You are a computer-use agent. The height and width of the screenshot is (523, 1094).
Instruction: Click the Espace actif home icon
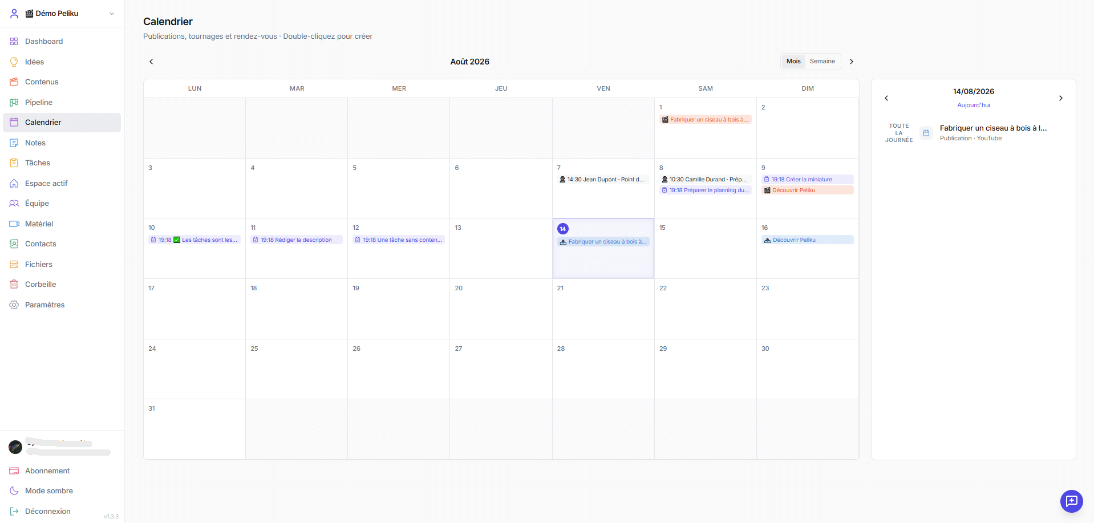coord(14,184)
